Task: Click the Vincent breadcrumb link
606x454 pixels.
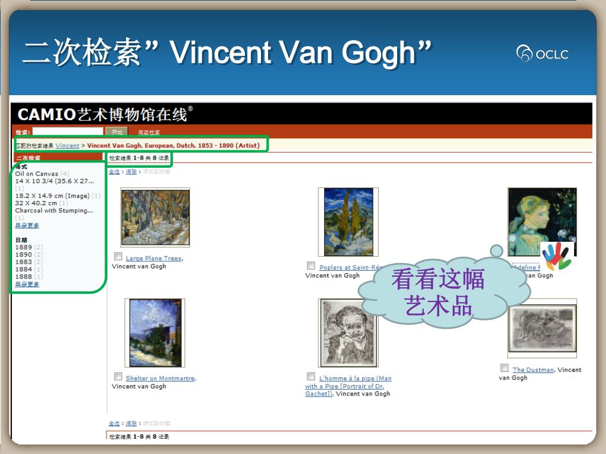Action: pyautogui.click(x=67, y=145)
